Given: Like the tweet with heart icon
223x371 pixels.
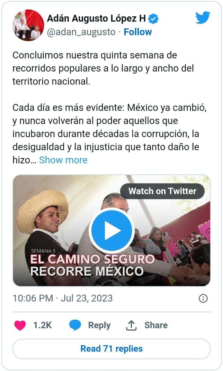Looking at the screenshot, I should point(20,325).
